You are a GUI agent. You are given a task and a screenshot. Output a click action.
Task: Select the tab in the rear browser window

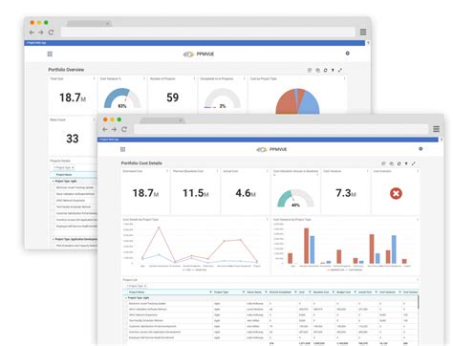[88, 24]
